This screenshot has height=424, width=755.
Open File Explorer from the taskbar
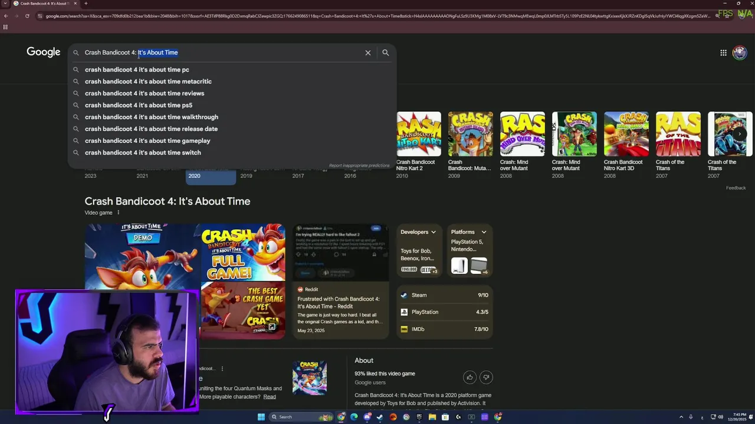coord(432,417)
